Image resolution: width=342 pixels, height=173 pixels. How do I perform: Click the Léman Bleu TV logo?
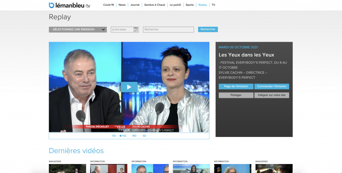pos(69,5)
